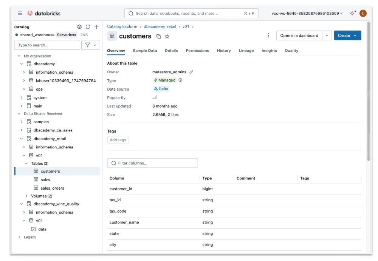
Task: Open the Databricks Assistant sparkle icon
Action: (x=352, y=13)
